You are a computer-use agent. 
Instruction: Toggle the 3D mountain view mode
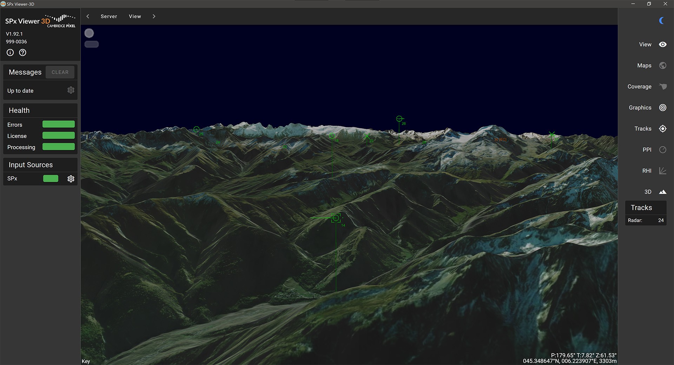pos(662,192)
